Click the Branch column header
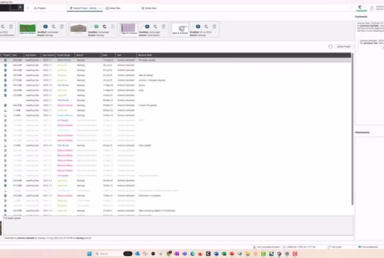The height and width of the screenshot is (258, 384). (x=81, y=55)
